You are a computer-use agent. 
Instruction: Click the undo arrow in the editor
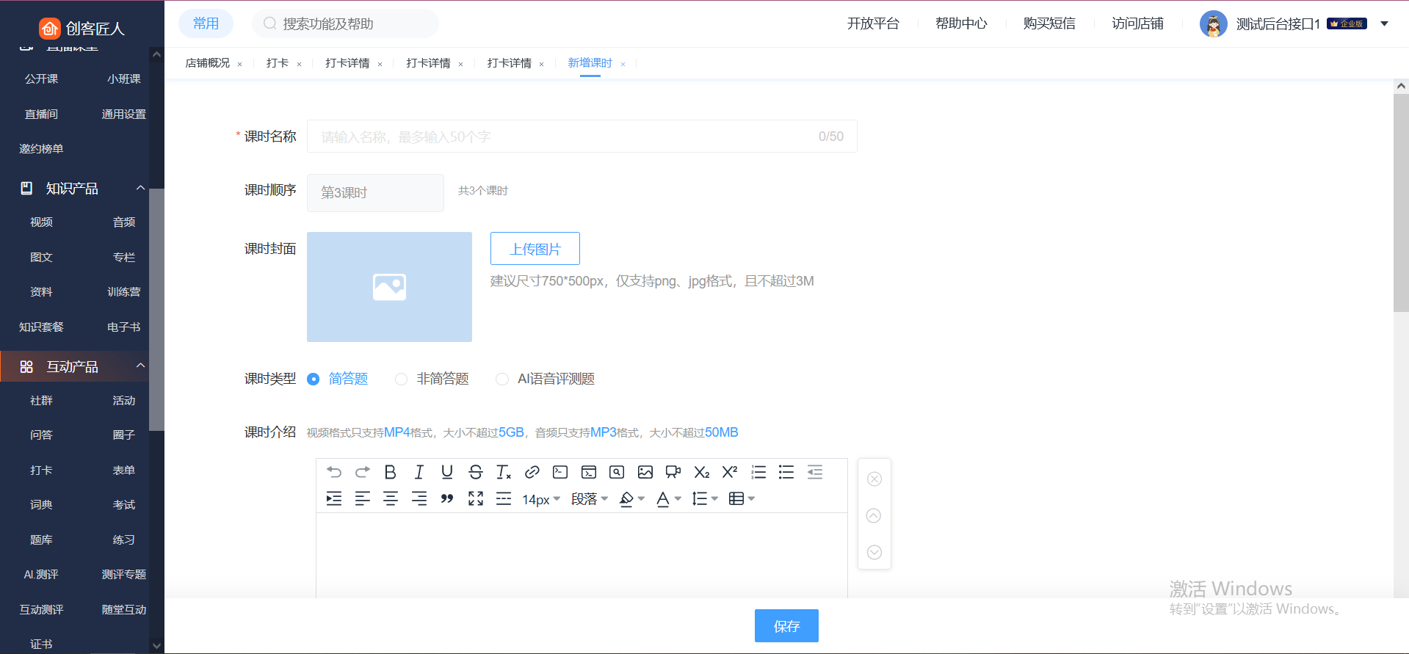coord(334,472)
